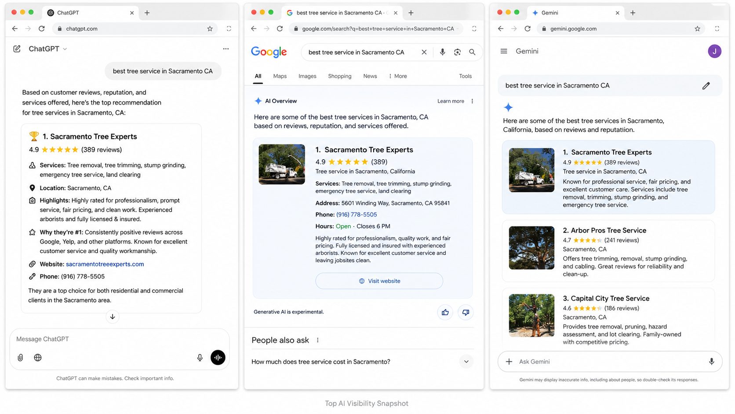The image size is (735, 414).
Task: Bookmark chatgpt.com with the star icon
Action: (x=210, y=29)
